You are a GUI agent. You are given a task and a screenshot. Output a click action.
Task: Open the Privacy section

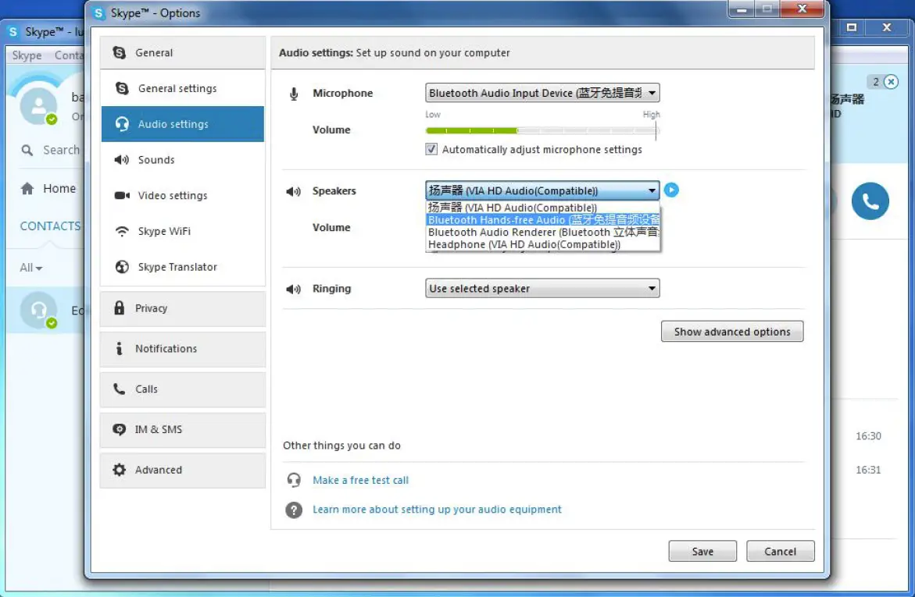pyautogui.click(x=183, y=308)
